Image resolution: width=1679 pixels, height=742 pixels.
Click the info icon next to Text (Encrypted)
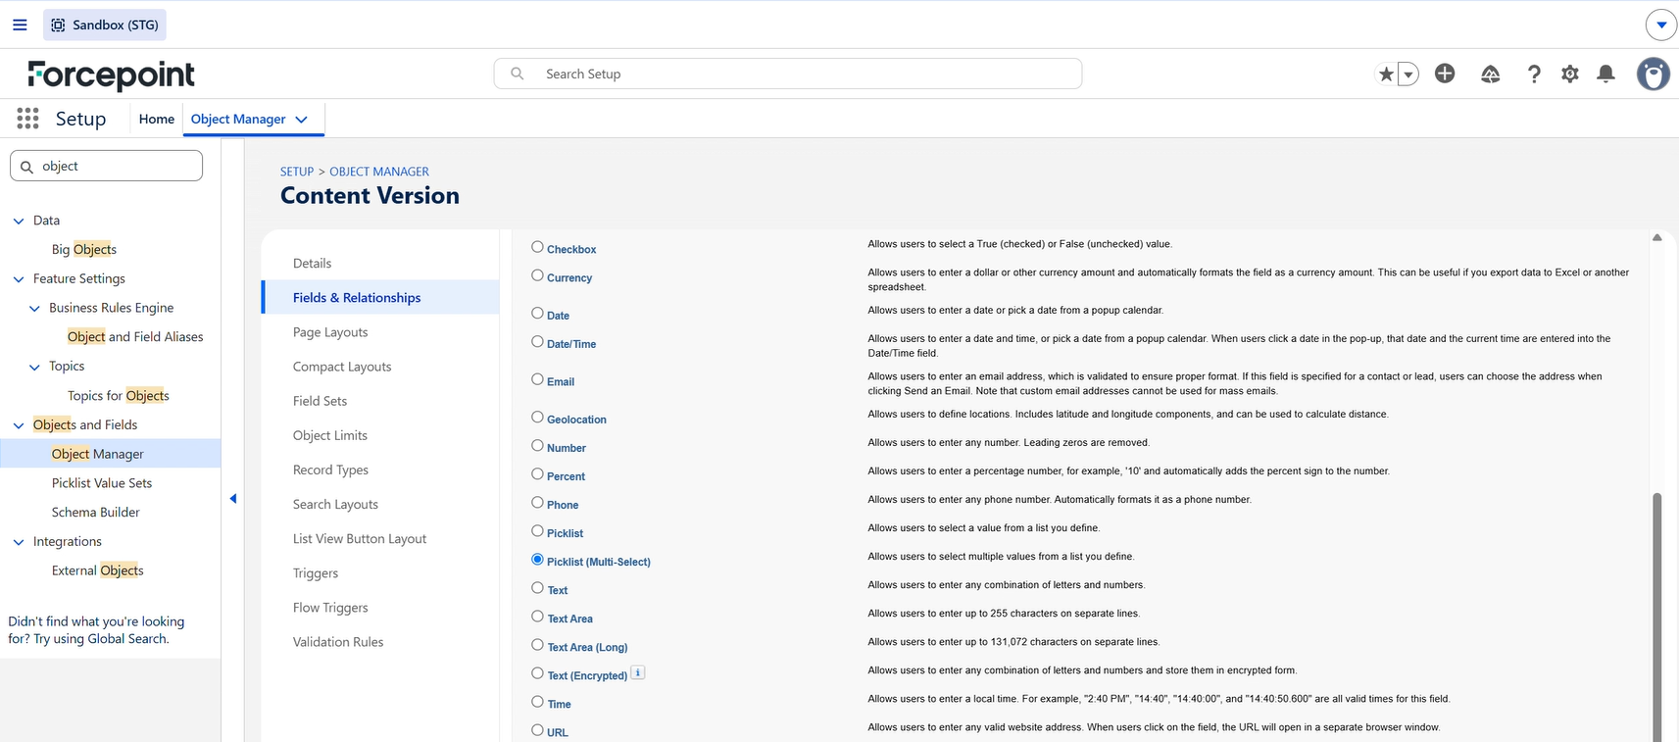(637, 672)
